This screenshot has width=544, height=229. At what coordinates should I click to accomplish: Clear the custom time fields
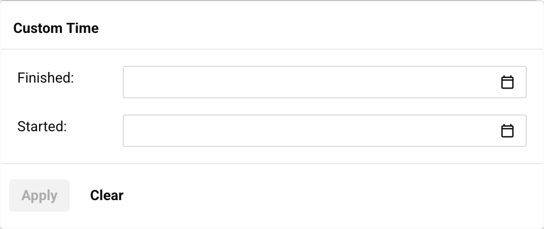point(107,196)
